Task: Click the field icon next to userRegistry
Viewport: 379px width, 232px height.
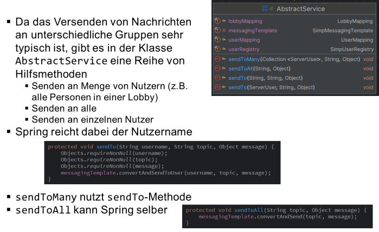Action: pos(217,49)
